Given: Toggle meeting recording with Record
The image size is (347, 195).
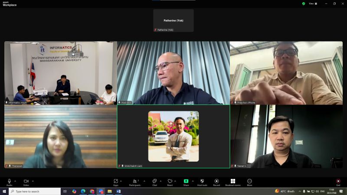Looking at the screenshot, I should (x=216, y=181).
